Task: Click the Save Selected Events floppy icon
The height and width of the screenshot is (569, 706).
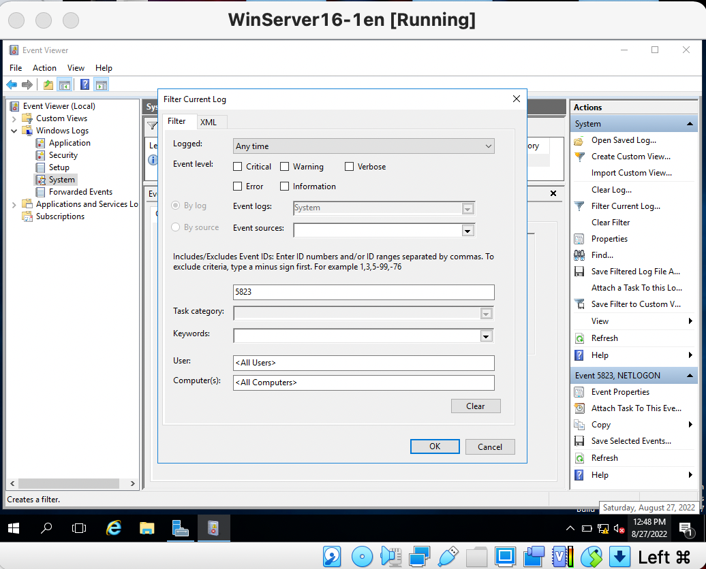Action: click(579, 441)
